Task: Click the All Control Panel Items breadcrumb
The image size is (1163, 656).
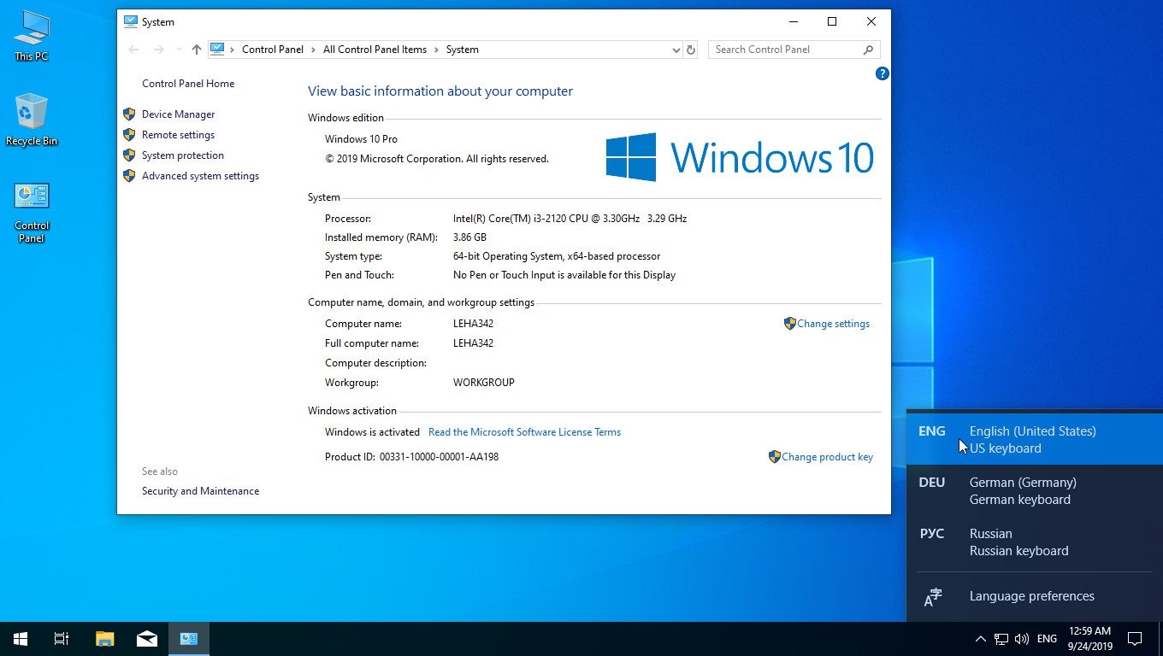Action: [375, 50]
